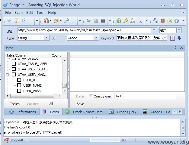Switch to the Oracle Query tab
Image resolution: width=189 pixels, height=145 pixels.
pos(123,112)
